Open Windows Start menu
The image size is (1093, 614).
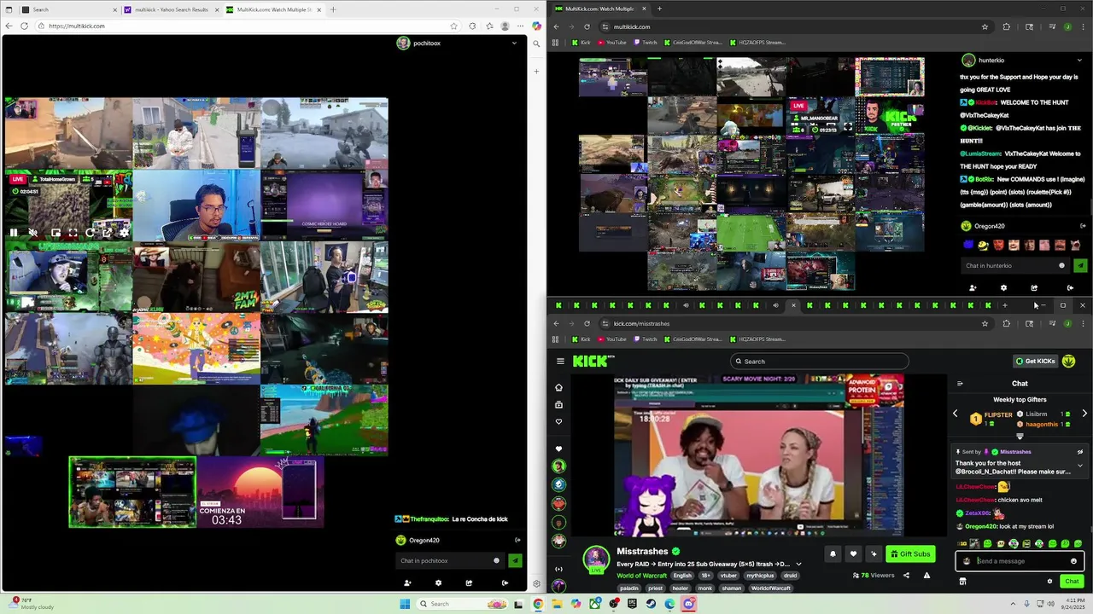tap(405, 604)
